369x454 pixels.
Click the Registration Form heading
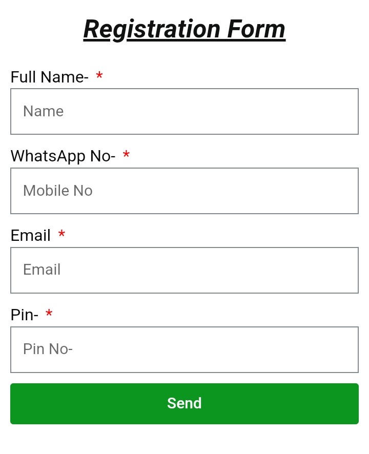[184, 30]
